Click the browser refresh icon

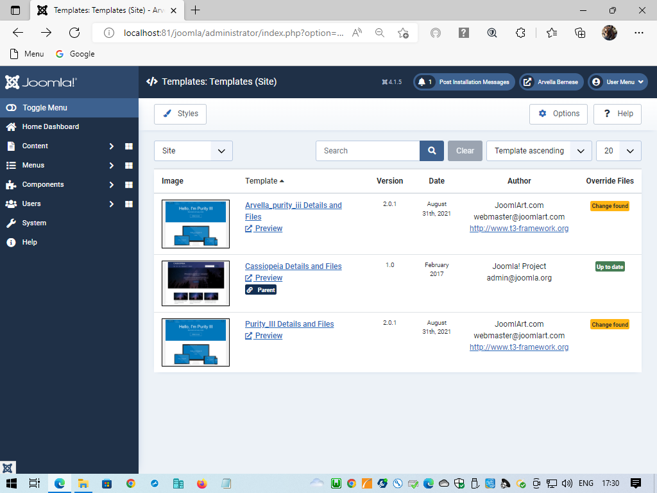(x=74, y=33)
